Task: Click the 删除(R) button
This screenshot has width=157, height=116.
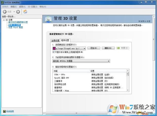Action: point(108,48)
